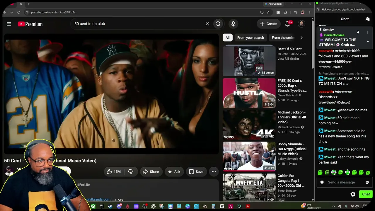Open Epic Games launcher on taskbar
375x211 pixels.
(102, 206)
